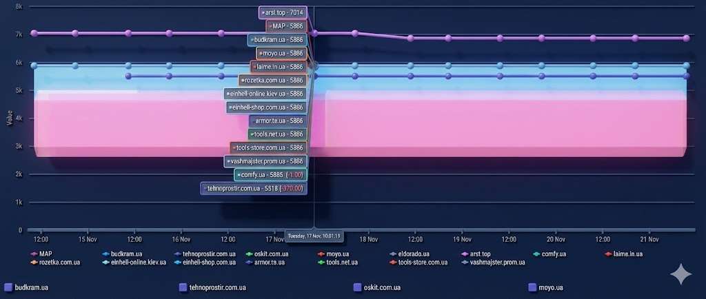Click the '15 Nov' x-axis label

pos(88,239)
